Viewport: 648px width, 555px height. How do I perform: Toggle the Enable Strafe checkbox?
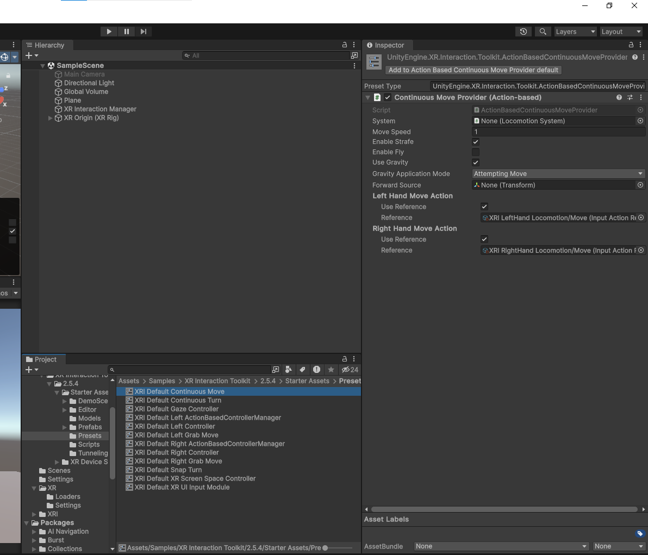pos(476,142)
